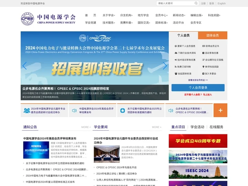Viewport: 248px width, 186px height.
Task: Open 2024中国电力电子与能量转换大会 sidebar banner
Action: click(x=198, y=157)
